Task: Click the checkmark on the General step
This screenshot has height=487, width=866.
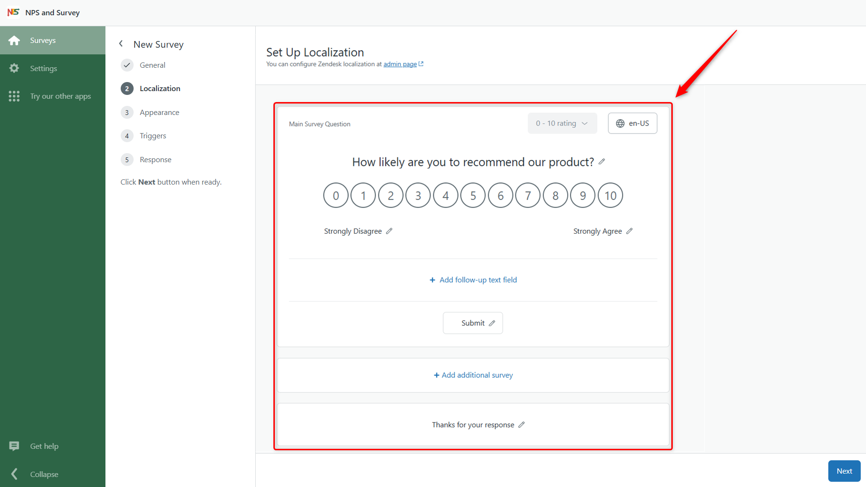Action: (126, 65)
